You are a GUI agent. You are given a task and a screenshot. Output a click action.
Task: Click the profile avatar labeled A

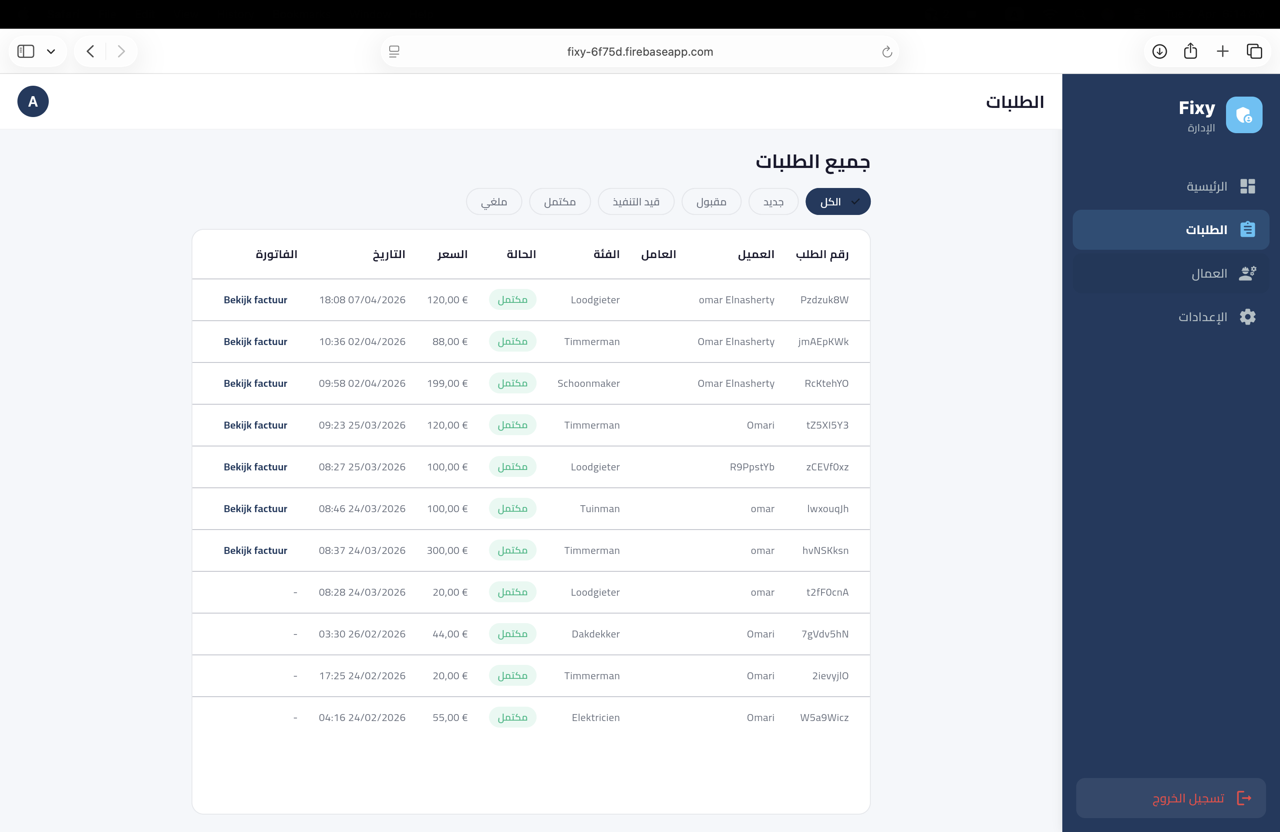tap(33, 101)
